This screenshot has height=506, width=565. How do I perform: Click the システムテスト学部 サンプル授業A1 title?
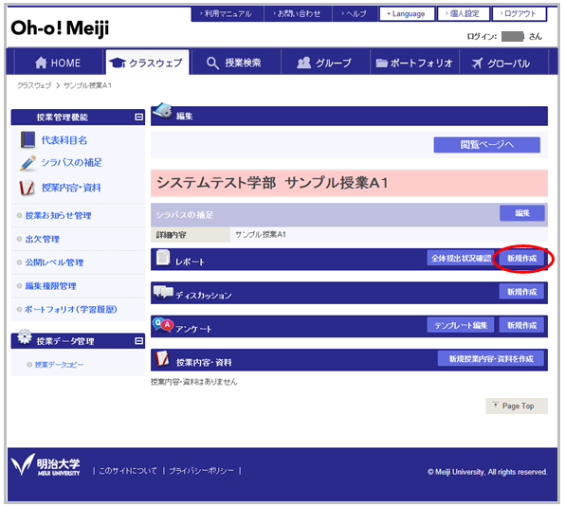click(x=272, y=183)
